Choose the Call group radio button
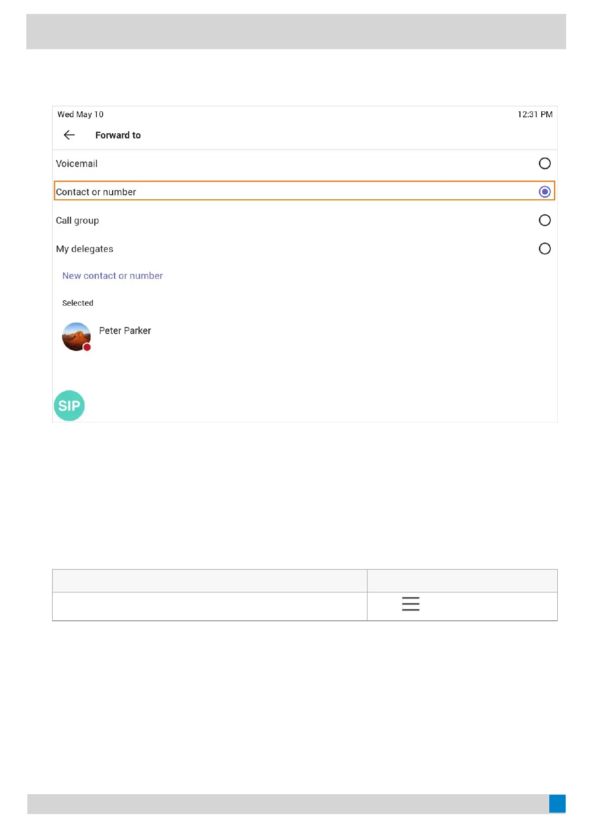The image size is (591, 837). click(x=544, y=220)
